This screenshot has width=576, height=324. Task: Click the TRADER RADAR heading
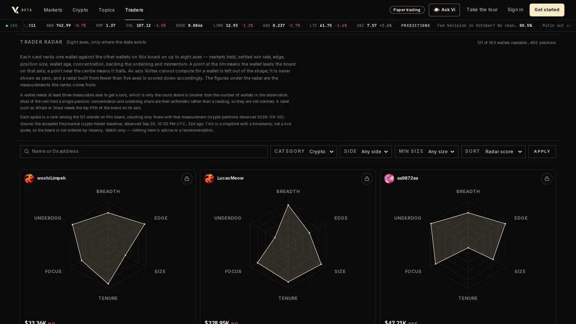coord(41,42)
